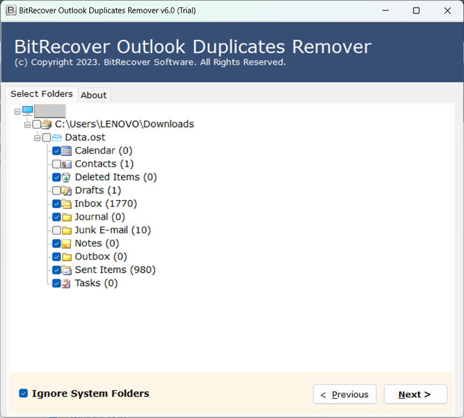The height and width of the screenshot is (418, 464).
Task: Select the Deleted Items (0) label
Action: [115, 177]
